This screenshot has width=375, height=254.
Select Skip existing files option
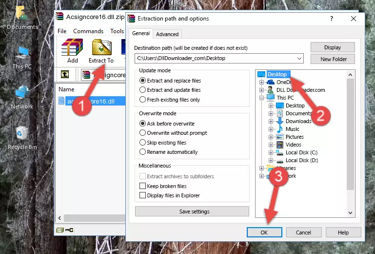tap(142, 143)
